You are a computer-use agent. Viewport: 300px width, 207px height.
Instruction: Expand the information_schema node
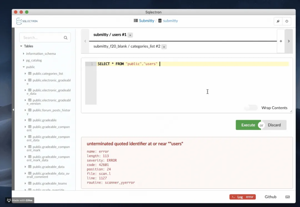(24, 54)
